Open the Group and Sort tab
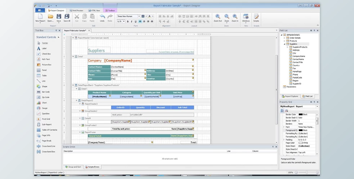354x179 pixels. (73, 167)
